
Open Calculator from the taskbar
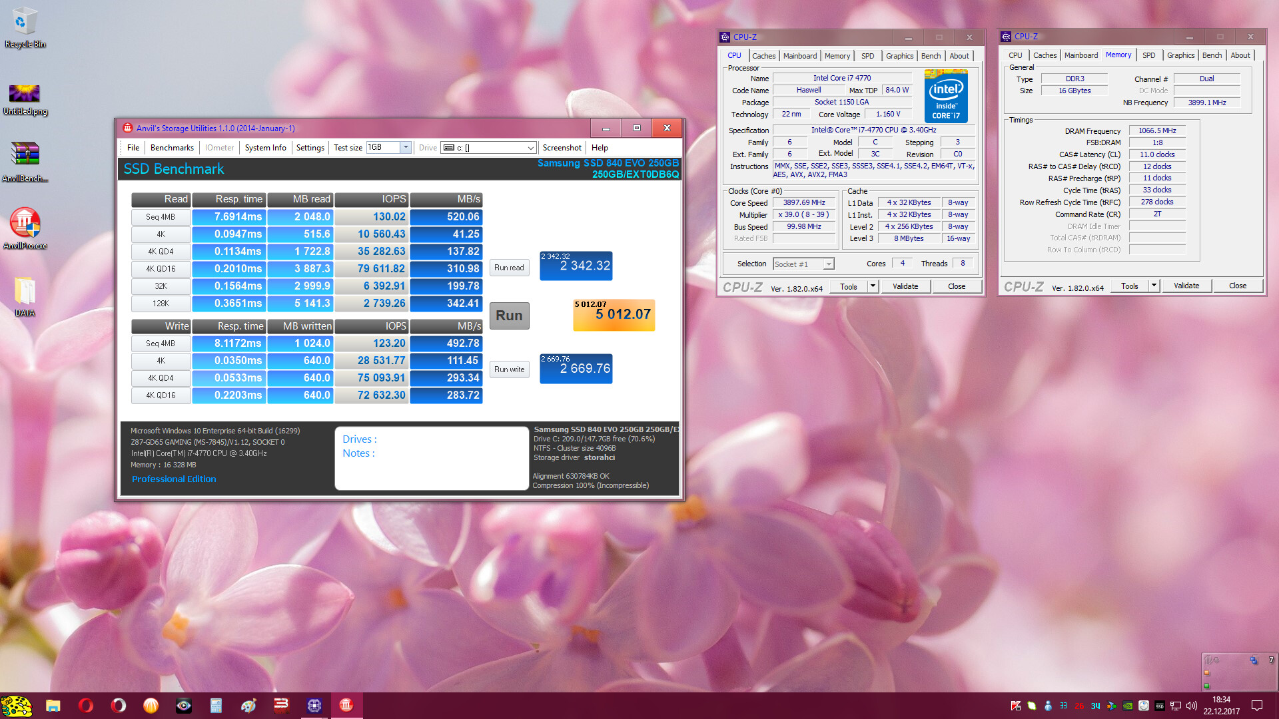pyautogui.click(x=216, y=706)
